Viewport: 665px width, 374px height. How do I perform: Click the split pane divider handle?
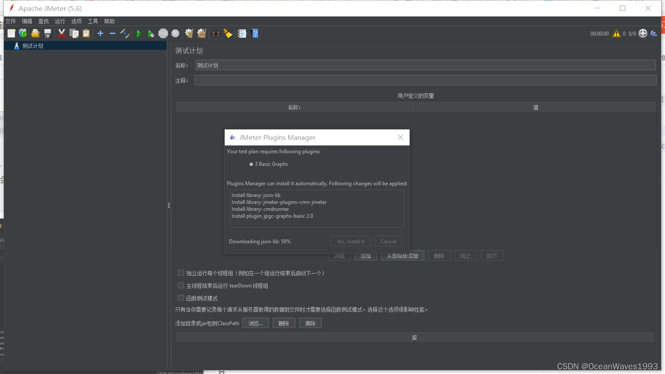click(169, 206)
